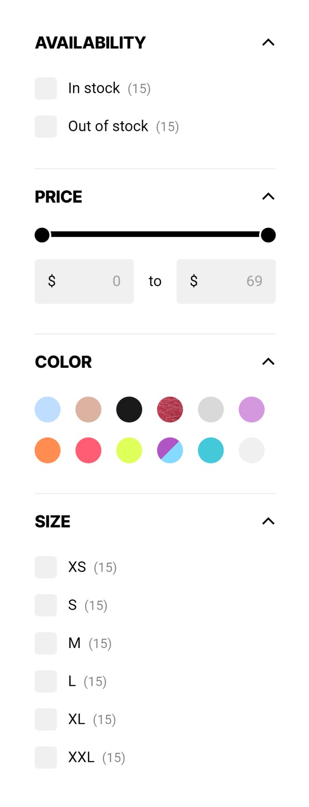Pick the black color swatch

click(x=129, y=409)
